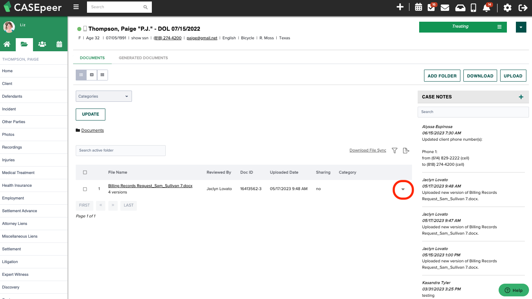Select the Billing Records Request file checkbox
This screenshot has width=532, height=299.
tap(85, 189)
